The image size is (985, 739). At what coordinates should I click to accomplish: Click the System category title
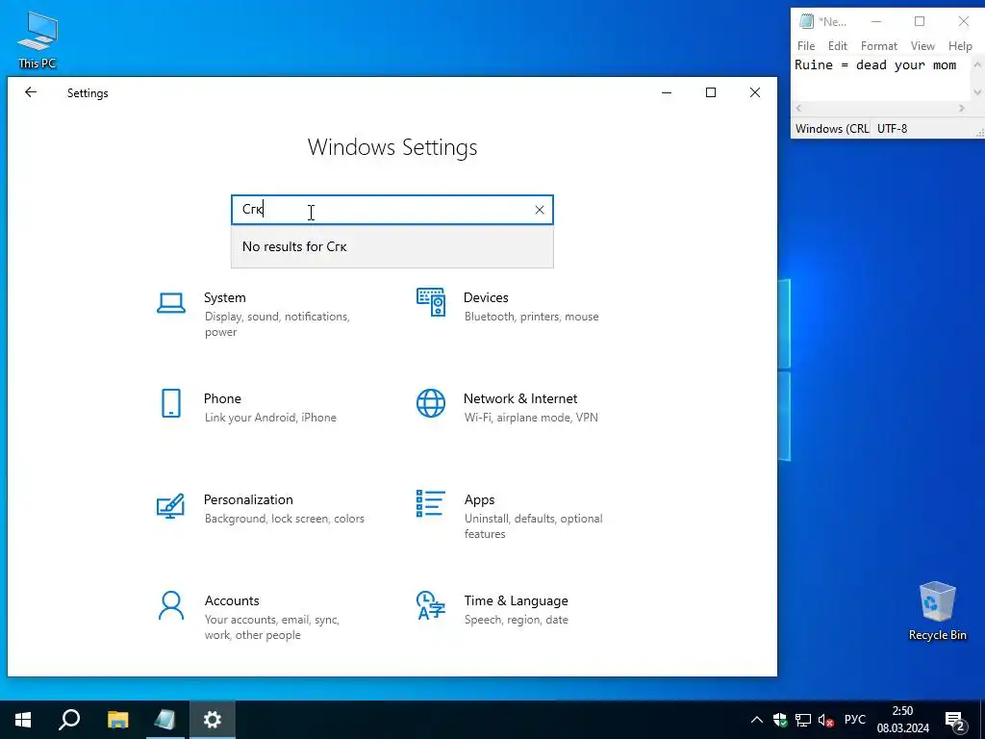click(x=225, y=298)
